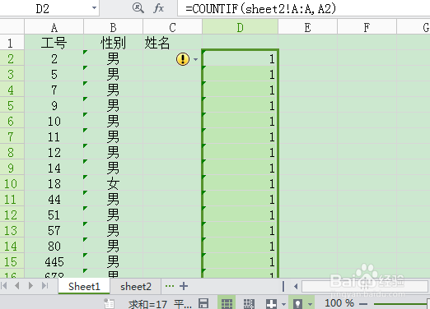Switch to the Sheet1 tab
The image size is (430, 309).
[x=84, y=286]
